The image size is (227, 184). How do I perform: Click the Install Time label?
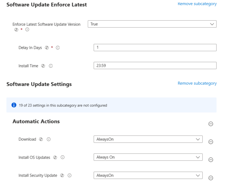point(28,66)
